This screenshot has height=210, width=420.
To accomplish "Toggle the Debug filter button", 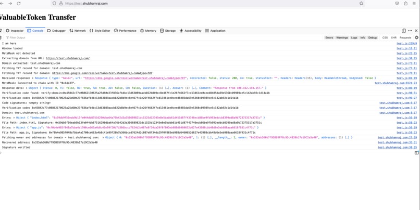I will pyautogui.click(x=373, y=37).
